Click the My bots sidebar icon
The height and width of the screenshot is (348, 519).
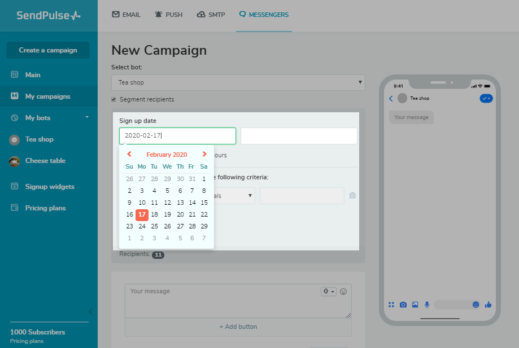[15, 118]
